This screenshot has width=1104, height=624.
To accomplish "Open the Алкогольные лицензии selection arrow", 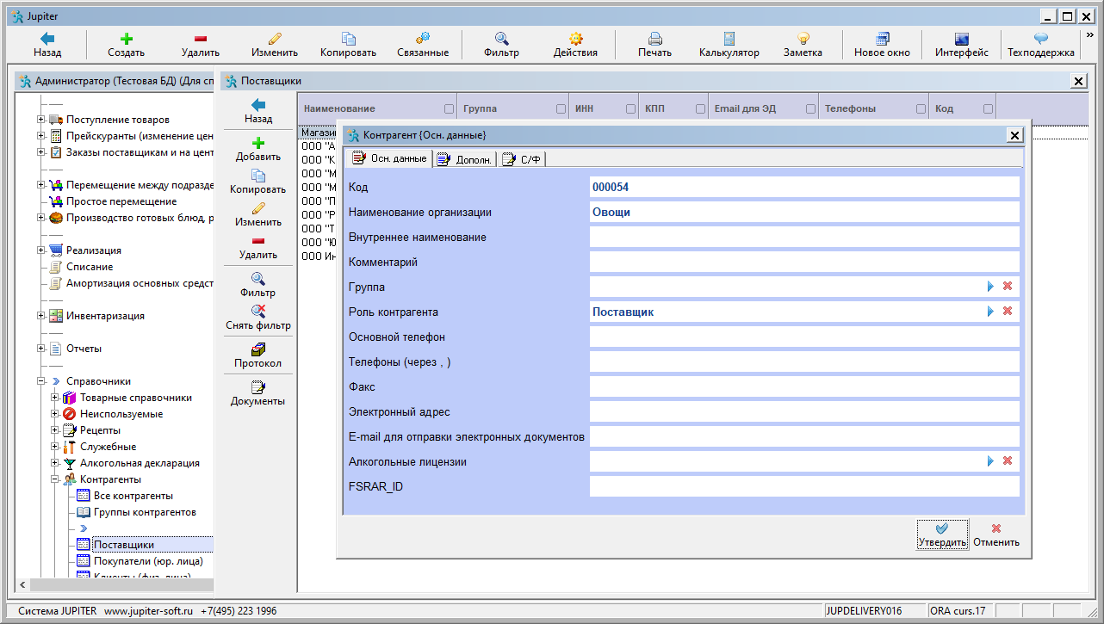I will (x=990, y=461).
